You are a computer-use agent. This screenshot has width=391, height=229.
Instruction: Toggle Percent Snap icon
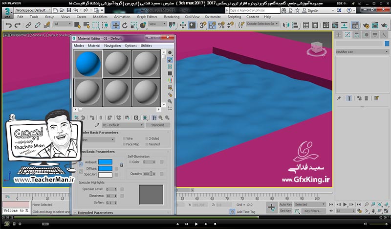point(221,25)
